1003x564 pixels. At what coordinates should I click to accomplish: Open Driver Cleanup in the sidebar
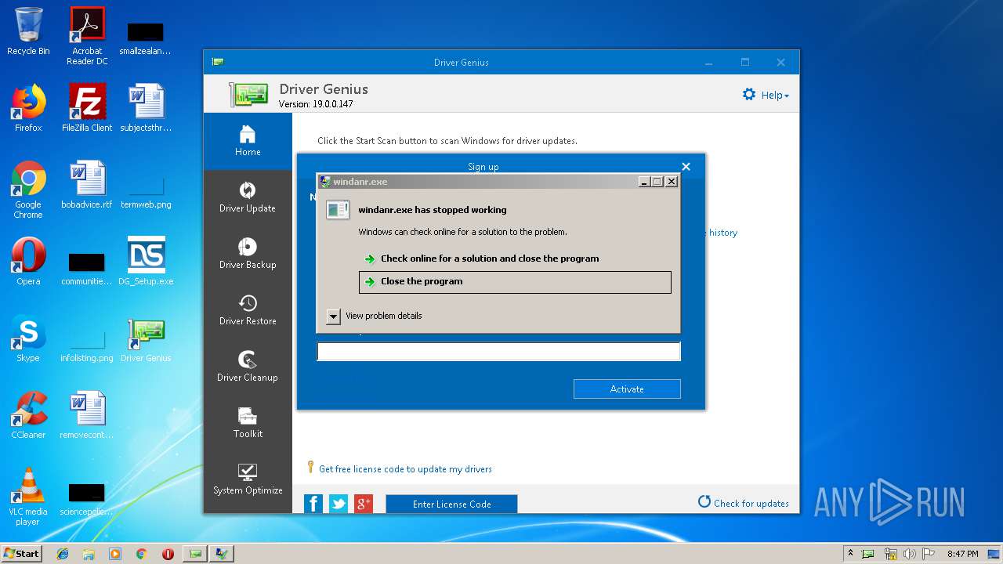tap(248, 367)
